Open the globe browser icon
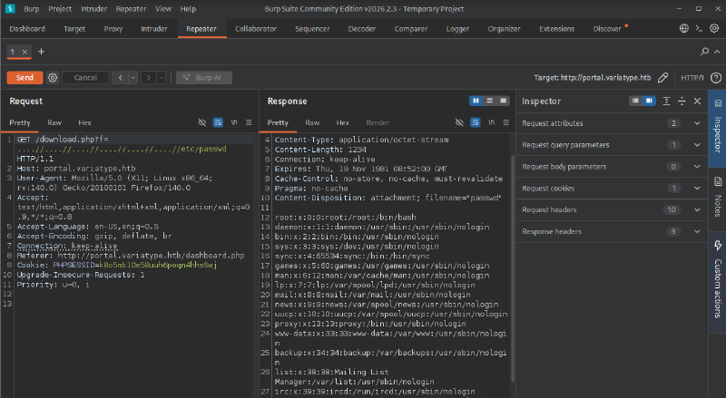The image size is (726, 398). pos(684,28)
